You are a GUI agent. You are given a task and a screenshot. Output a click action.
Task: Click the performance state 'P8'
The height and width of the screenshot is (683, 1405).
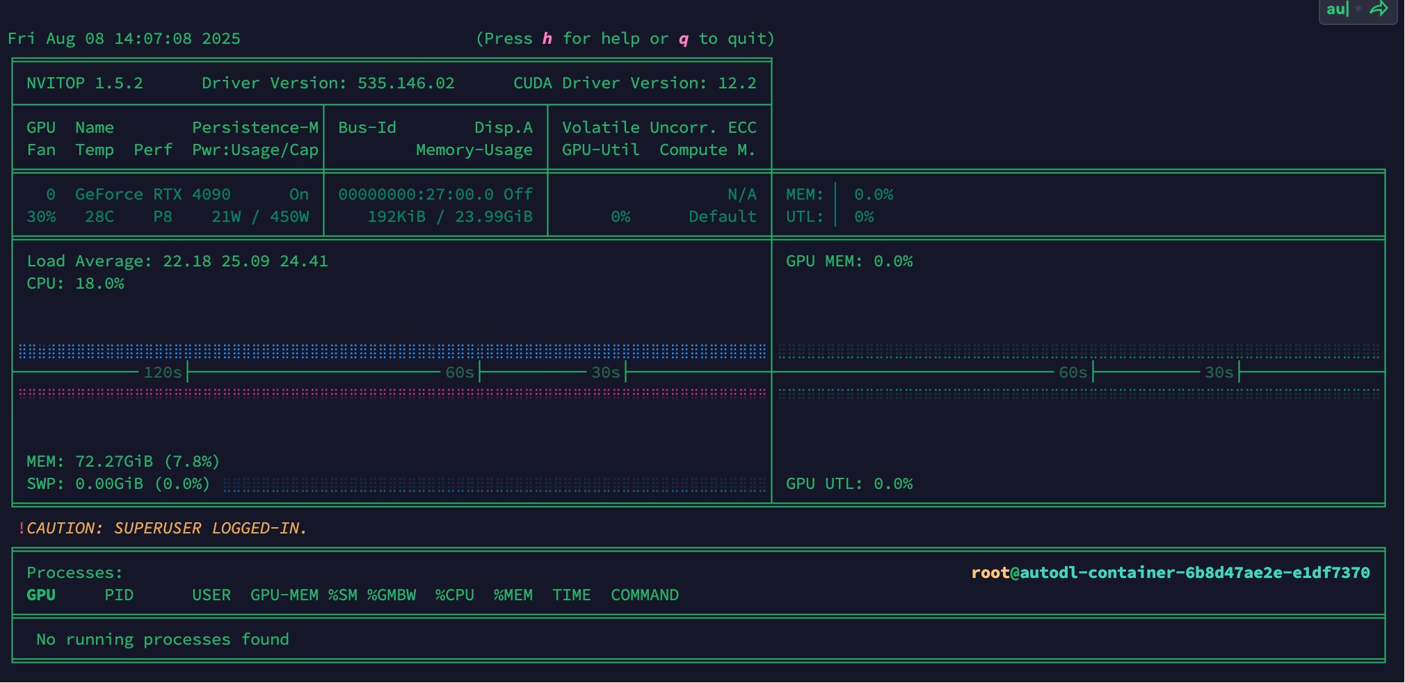[x=163, y=217]
